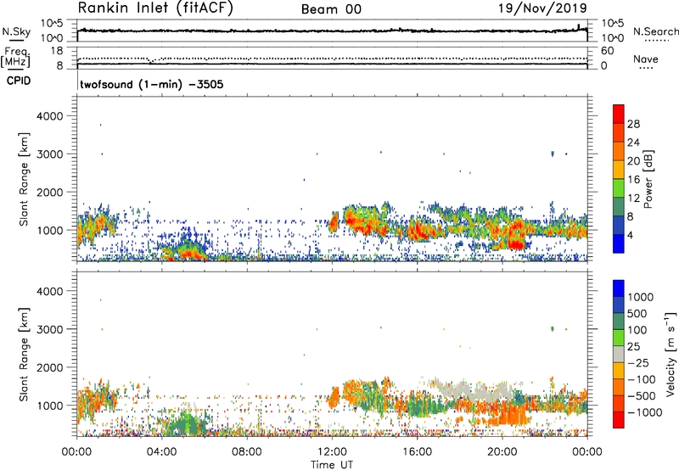Click the orange band of the Power color bar
679x470 pixels.
[x=619, y=152]
